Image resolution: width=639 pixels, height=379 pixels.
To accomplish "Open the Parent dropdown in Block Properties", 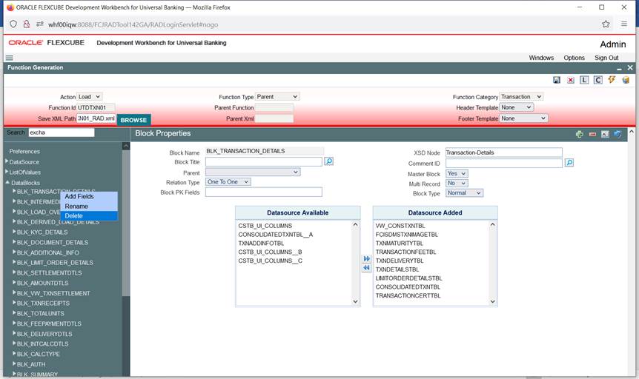I will coord(253,172).
